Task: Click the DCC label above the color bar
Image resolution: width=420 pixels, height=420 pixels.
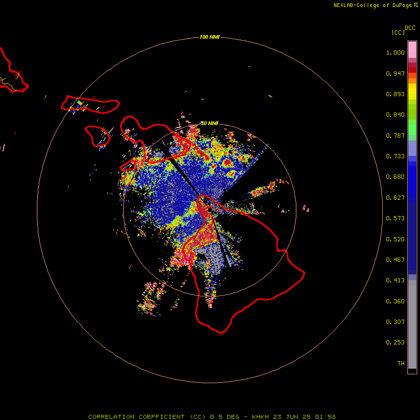Action: pyautogui.click(x=410, y=28)
